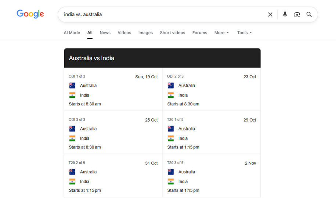This screenshot has height=198, width=336.
Task: Open search by image camera icon
Action: click(297, 14)
